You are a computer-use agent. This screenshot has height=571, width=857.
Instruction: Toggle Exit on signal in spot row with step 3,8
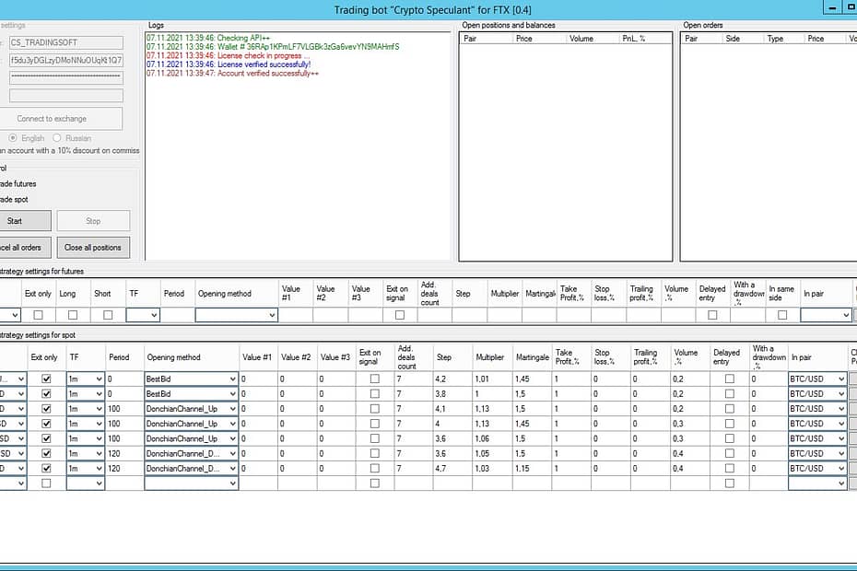click(x=375, y=393)
